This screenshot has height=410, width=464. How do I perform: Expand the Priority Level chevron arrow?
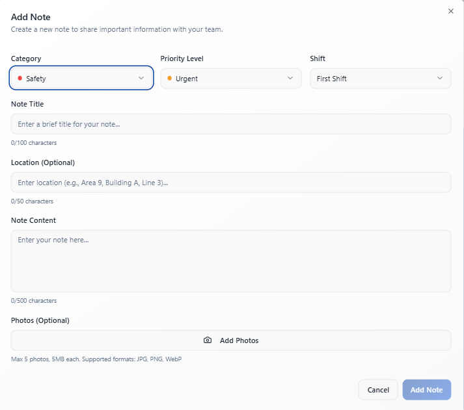coord(290,78)
